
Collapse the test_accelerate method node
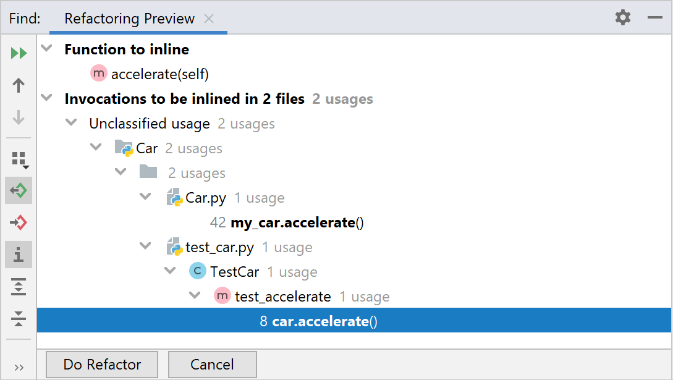(195, 295)
